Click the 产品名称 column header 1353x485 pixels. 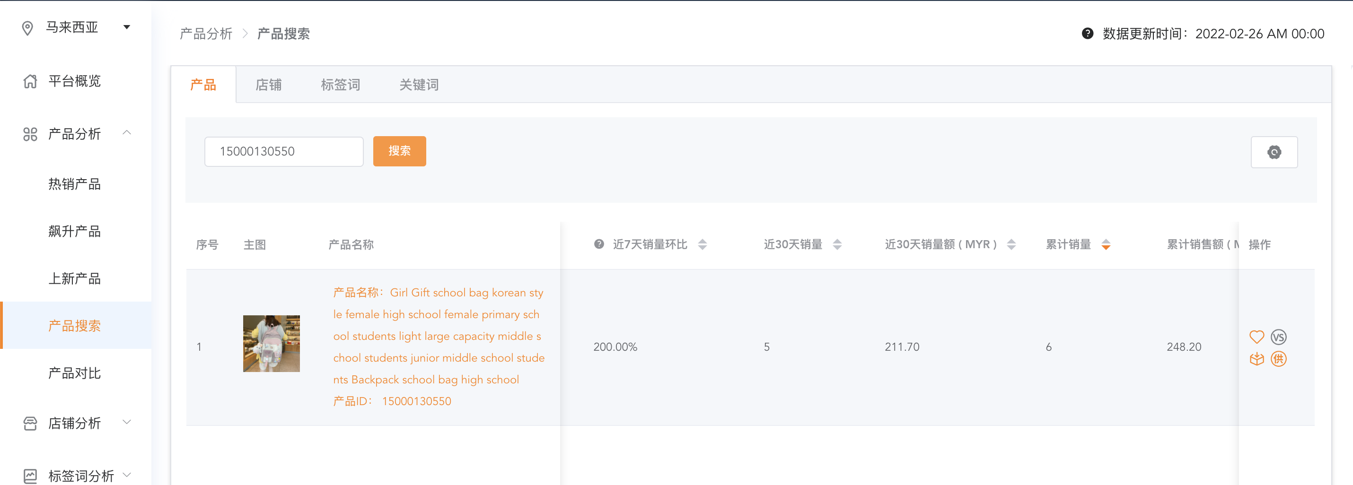(x=351, y=244)
